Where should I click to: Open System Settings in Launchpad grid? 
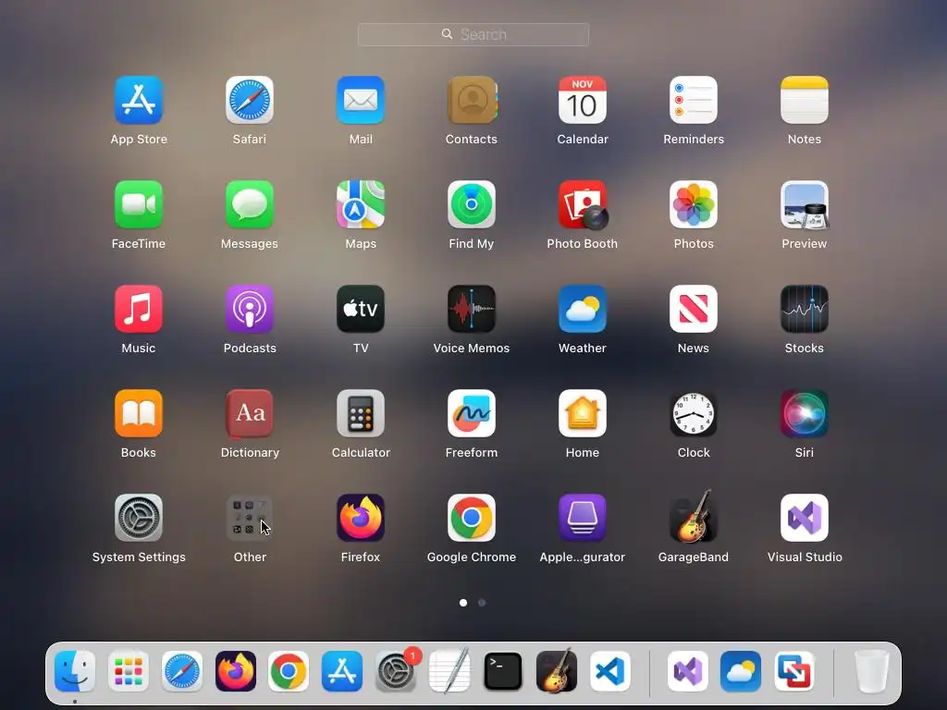click(x=139, y=518)
